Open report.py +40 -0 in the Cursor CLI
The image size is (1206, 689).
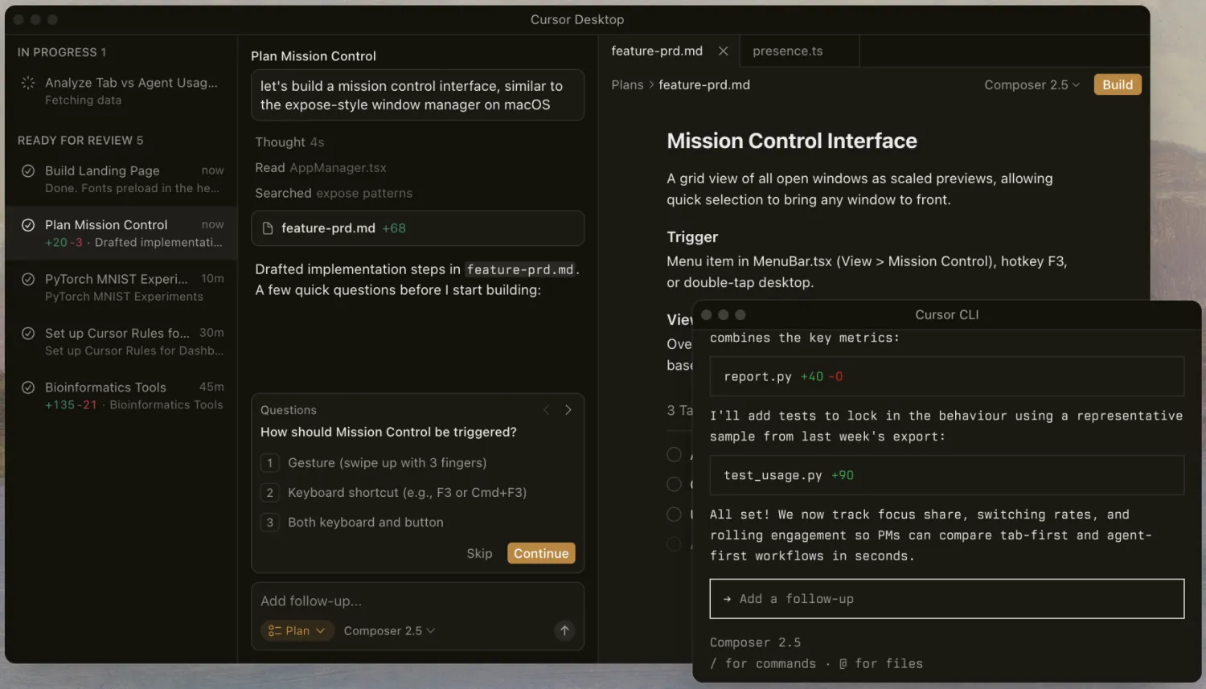tap(946, 376)
